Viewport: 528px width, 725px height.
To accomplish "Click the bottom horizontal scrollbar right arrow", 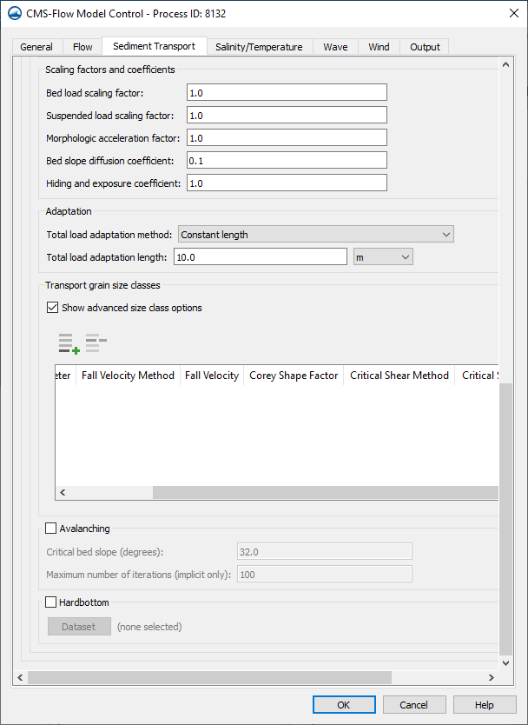I will [x=492, y=677].
